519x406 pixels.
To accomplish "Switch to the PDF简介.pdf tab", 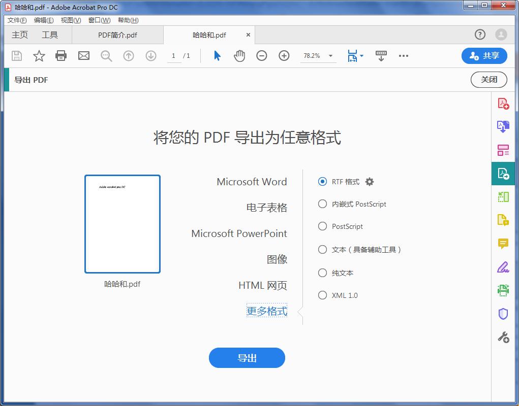I will pyautogui.click(x=117, y=35).
